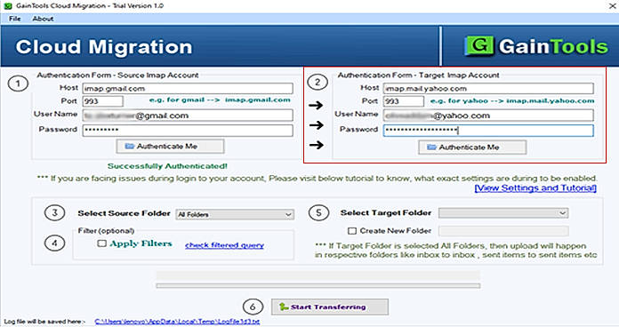Click the green icon on Start Transferring
Image resolution: width=619 pixels, height=327 pixels.
[x=283, y=307]
